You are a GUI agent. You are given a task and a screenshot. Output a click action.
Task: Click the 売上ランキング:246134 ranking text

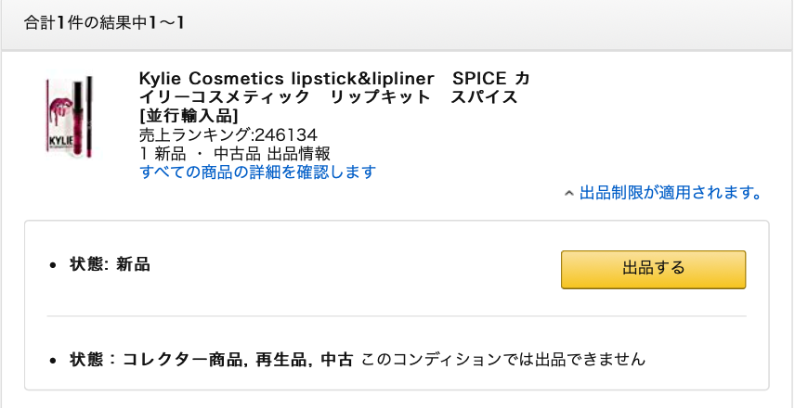point(228,134)
